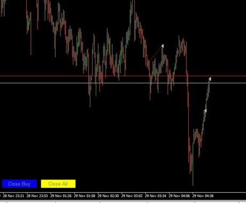Image resolution: width=246 pixels, height=203 pixels.
Task: Click the 29 Nov 01:58 time label
Action: tap(84, 196)
